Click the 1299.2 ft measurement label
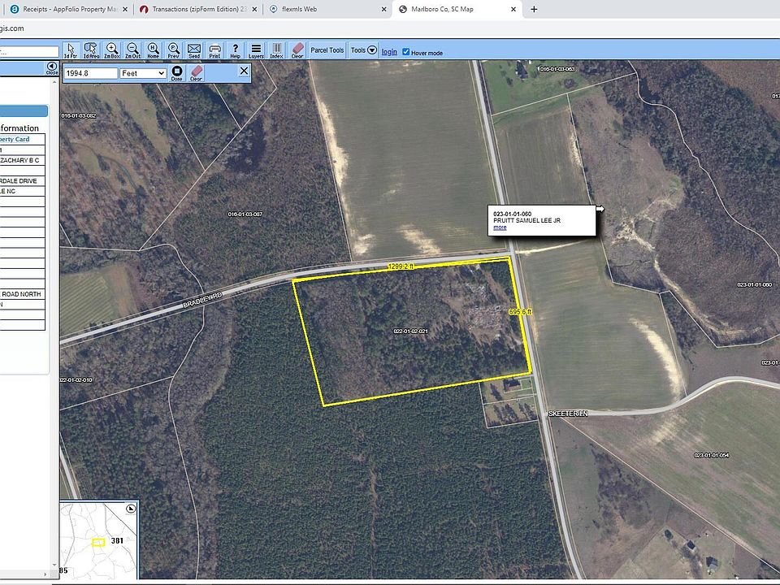 point(401,266)
